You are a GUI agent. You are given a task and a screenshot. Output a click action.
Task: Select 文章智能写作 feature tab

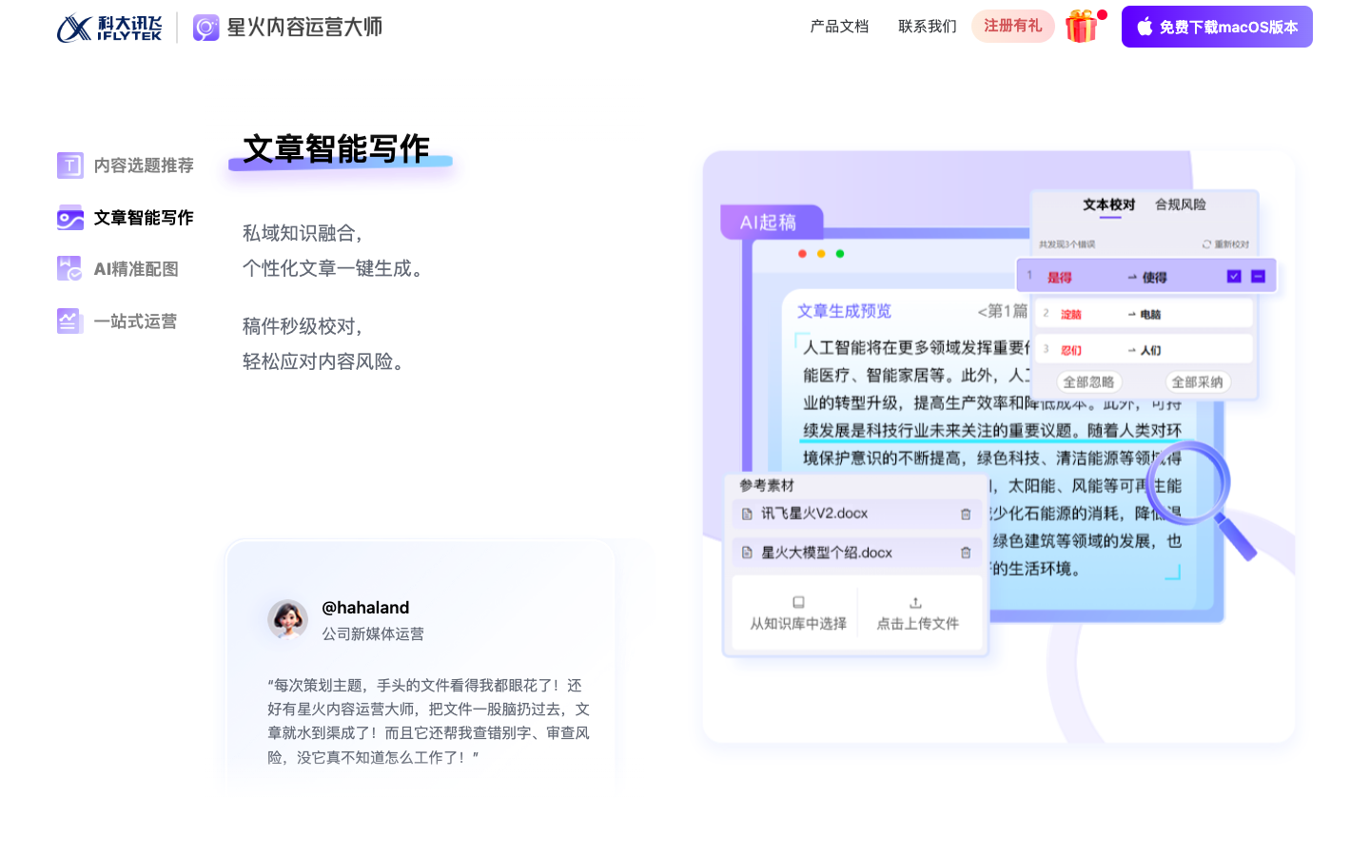pyautogui.click(x=126, y=218)
